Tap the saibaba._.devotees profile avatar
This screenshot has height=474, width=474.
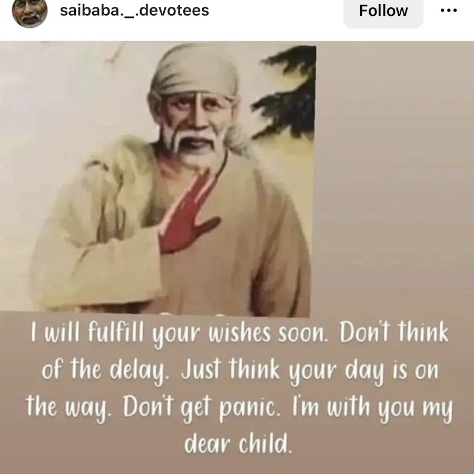pyautogui.click(x=29, y=12)
